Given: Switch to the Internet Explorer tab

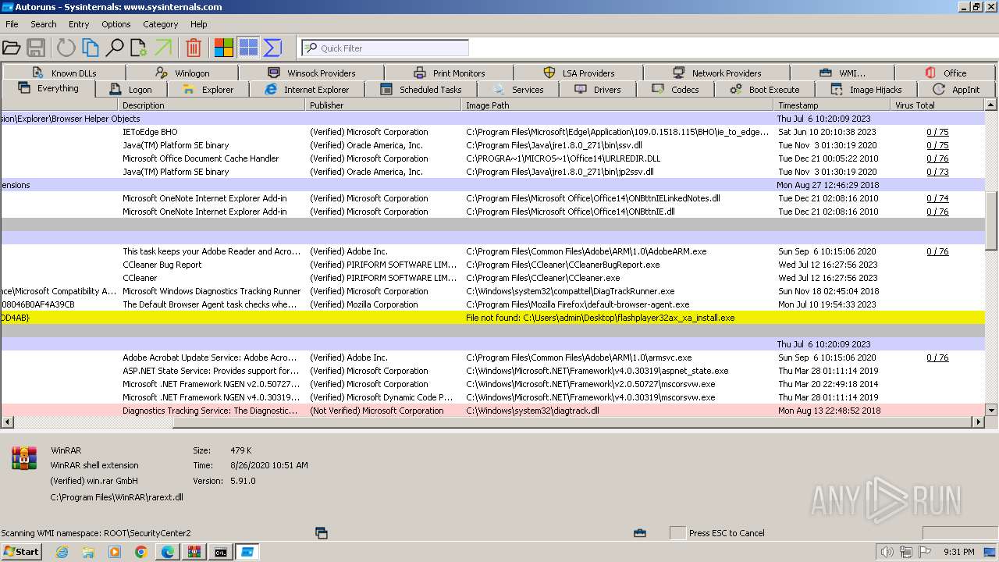Looking at the screenshot, I should [306, 89].
